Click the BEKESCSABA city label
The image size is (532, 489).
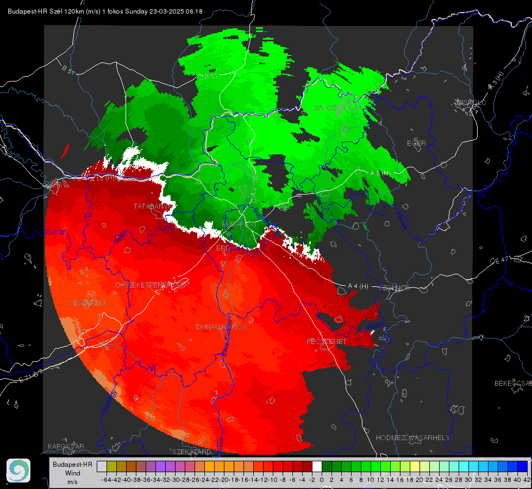point(513,384)
